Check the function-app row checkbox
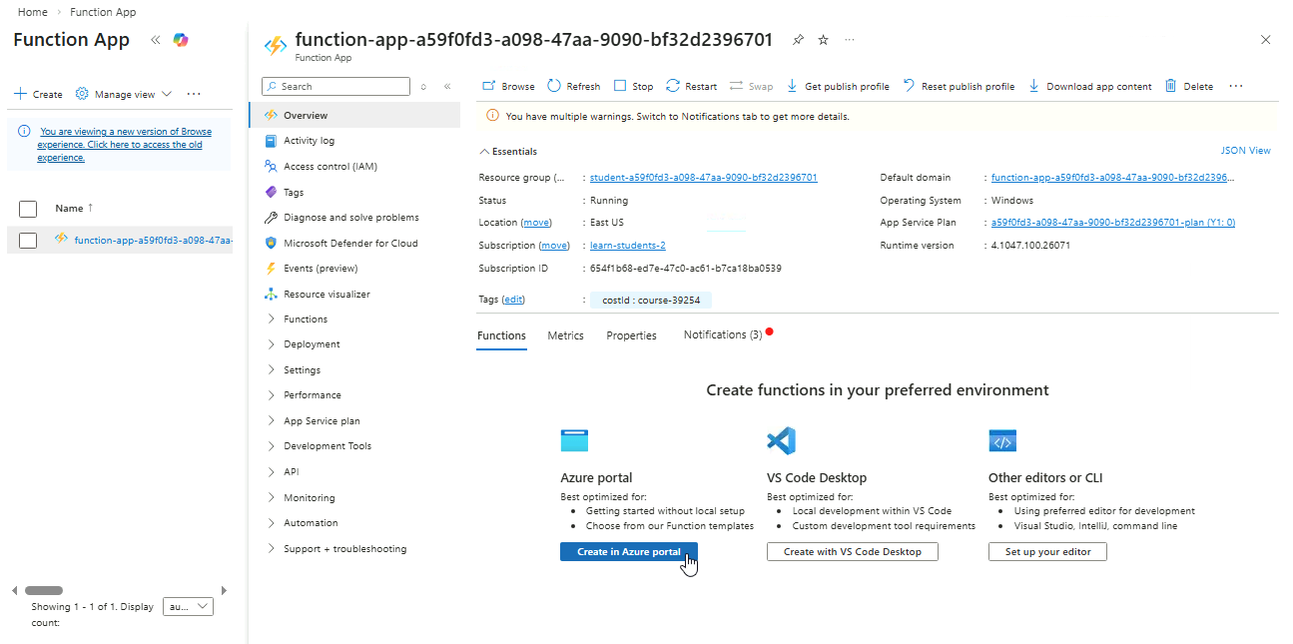 (28, 240)
